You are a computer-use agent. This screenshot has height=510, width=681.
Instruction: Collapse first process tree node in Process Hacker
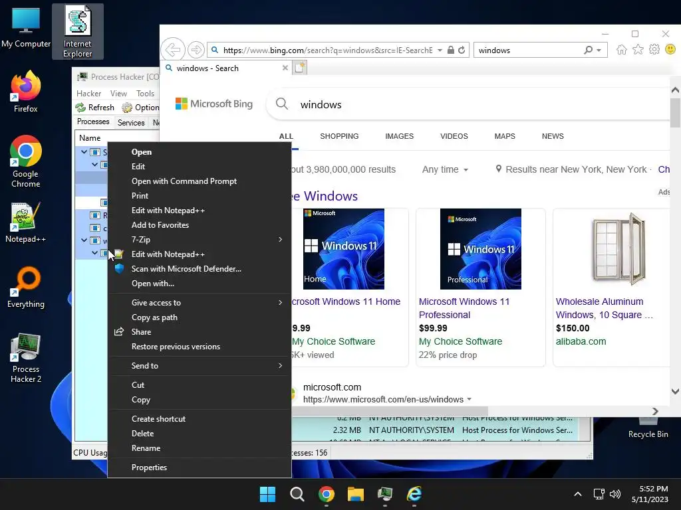(84, 152)
